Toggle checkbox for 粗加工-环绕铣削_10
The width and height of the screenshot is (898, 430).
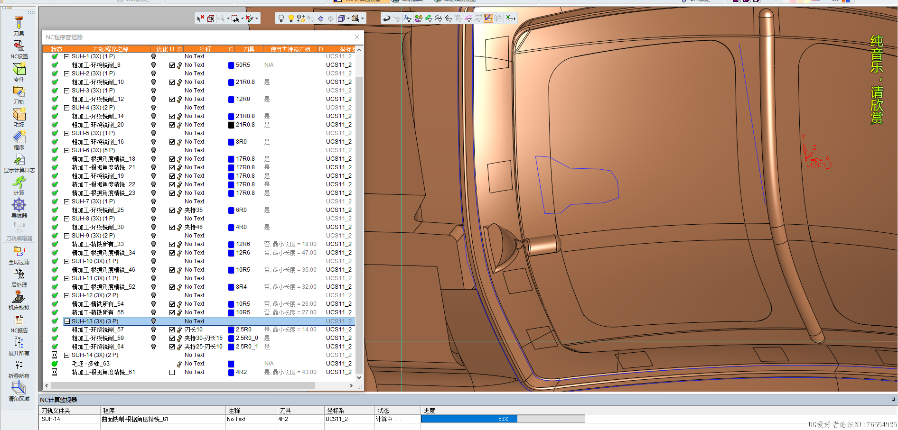(172, 82)
